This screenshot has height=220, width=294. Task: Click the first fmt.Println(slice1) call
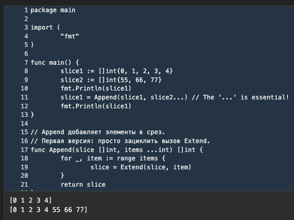96,88
